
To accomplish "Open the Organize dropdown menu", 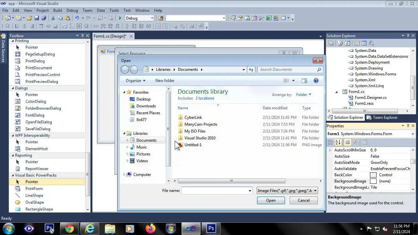I will point(135,81).
